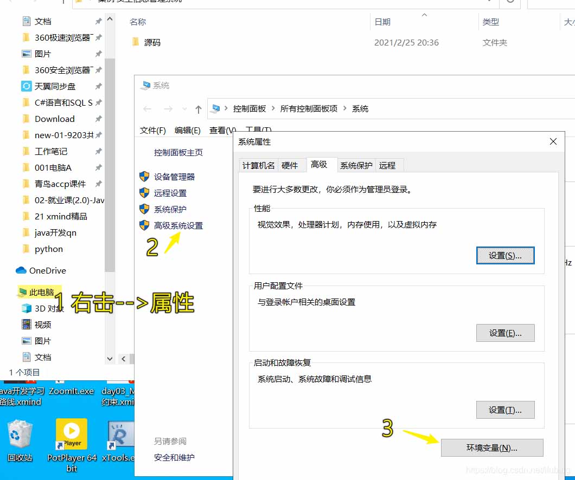Click the back arrow in 系统 window
This screenshot has width=575, height=480.
pos(148,109)
